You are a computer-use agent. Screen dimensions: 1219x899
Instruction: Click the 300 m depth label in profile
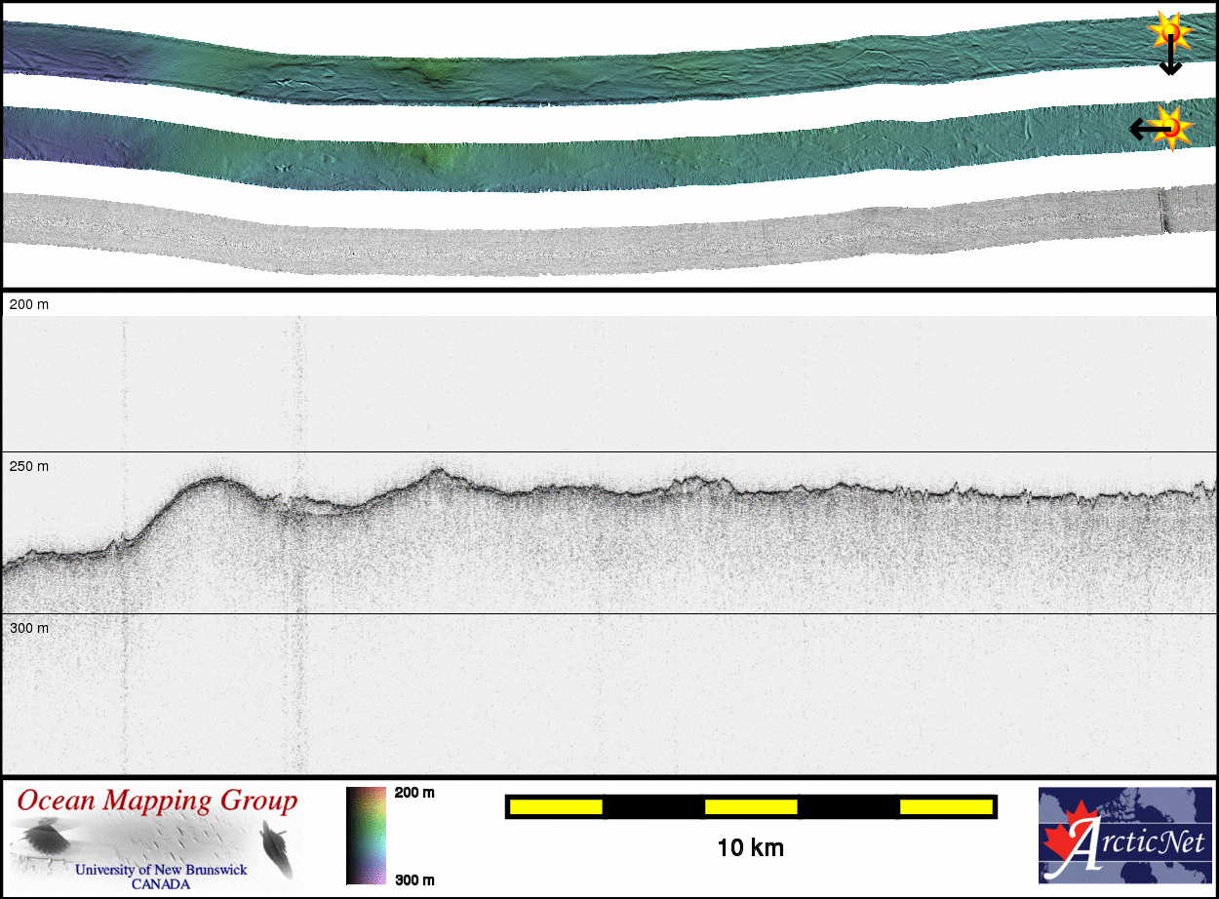pyautogui.click(x=29, y=628)
